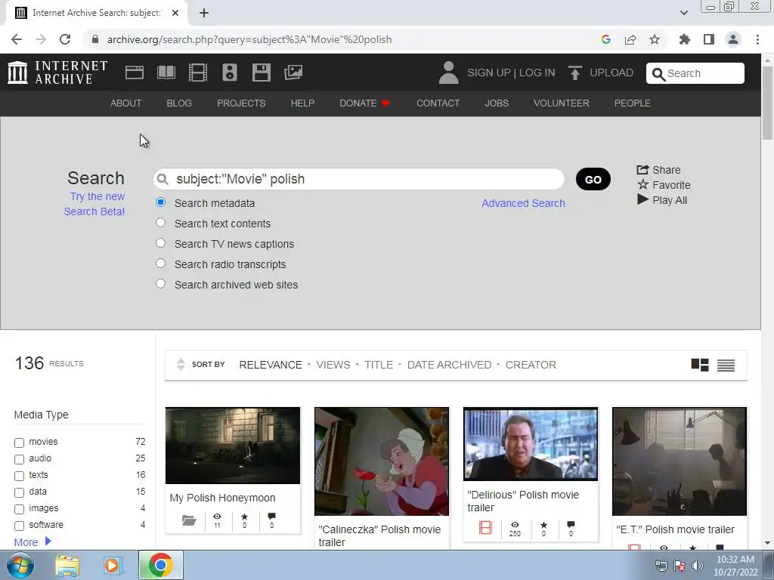Open the Texts book icon
The width and height of the screenshot is (774, 580).
pyautogui.click(x=166, y=72)
